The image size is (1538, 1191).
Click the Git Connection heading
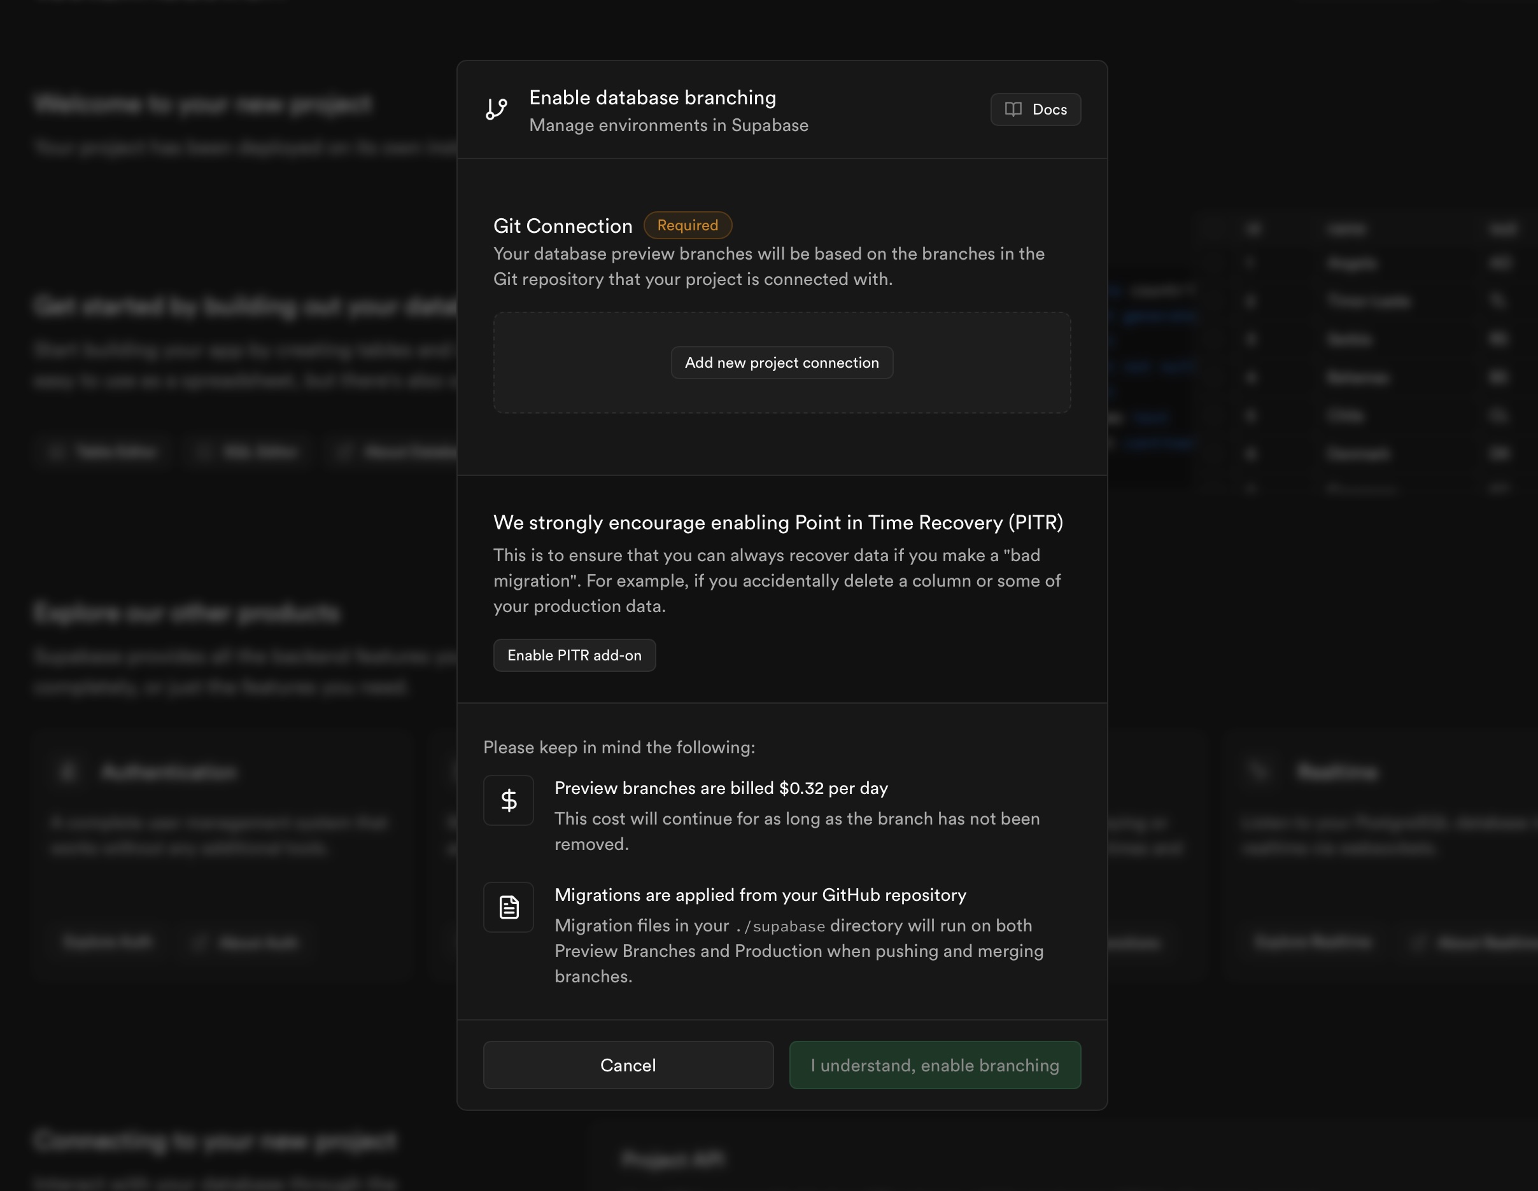[563, 226]
